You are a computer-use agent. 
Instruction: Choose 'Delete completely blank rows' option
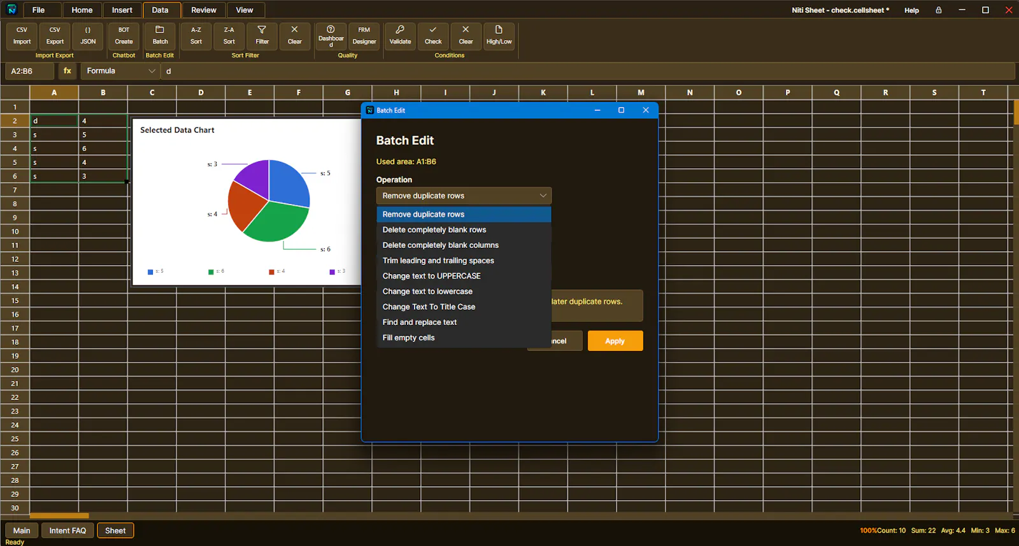point(464,230)
